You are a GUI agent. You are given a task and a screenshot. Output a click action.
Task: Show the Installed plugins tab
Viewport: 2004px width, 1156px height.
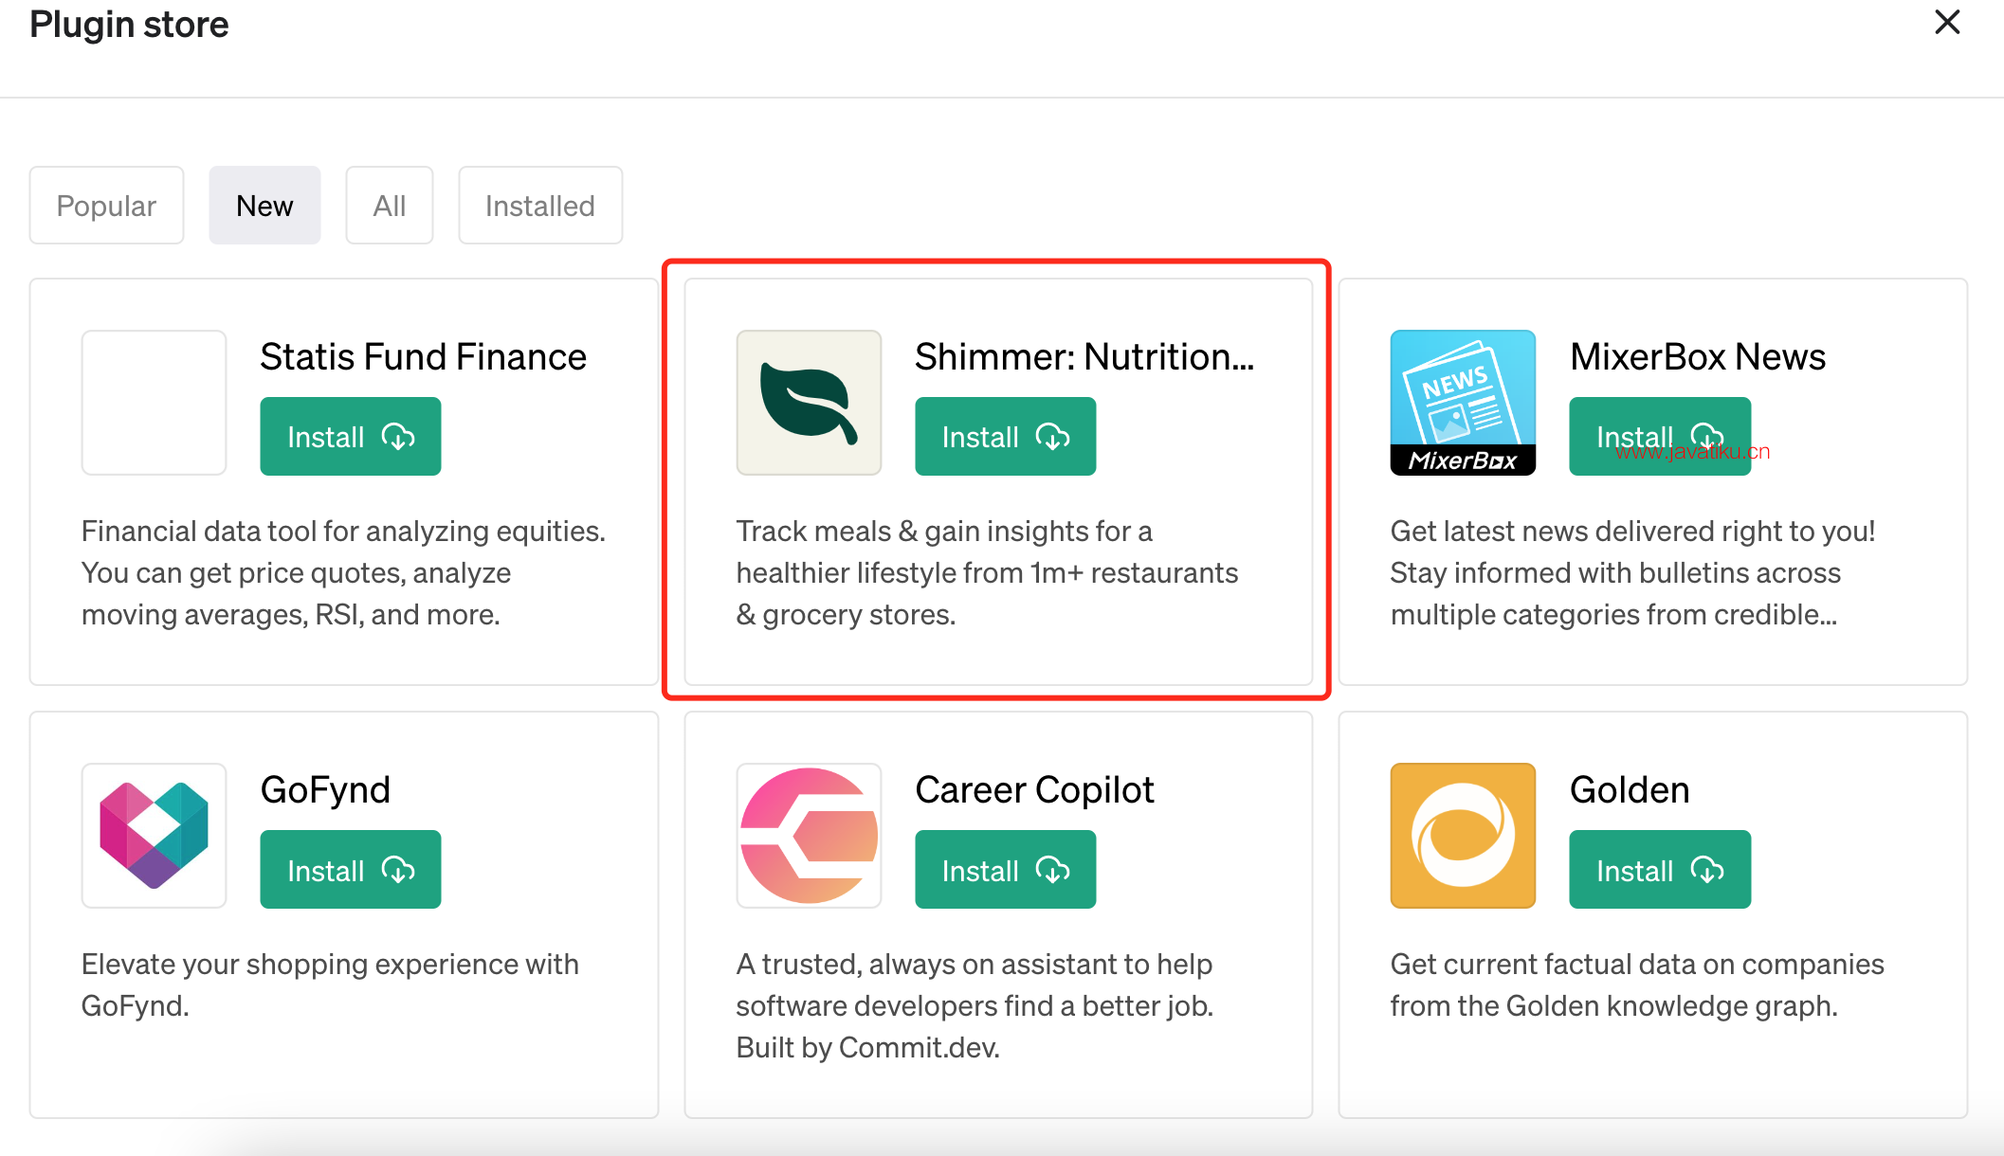[x=540, y=206]
